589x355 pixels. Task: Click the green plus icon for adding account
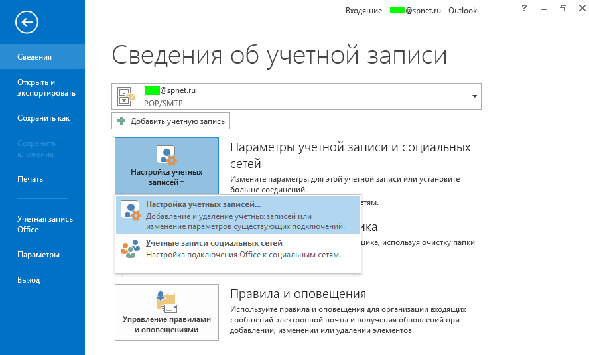pos(121,121)
